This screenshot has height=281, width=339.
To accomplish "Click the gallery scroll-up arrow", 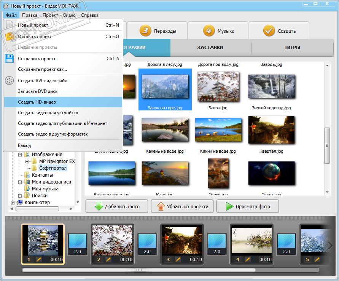I will tap(327, 65).
